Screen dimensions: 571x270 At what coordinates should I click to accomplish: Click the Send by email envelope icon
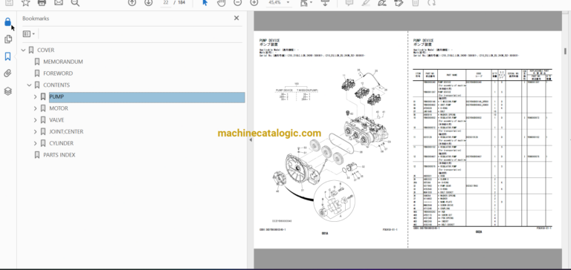(x=59, y=2)
